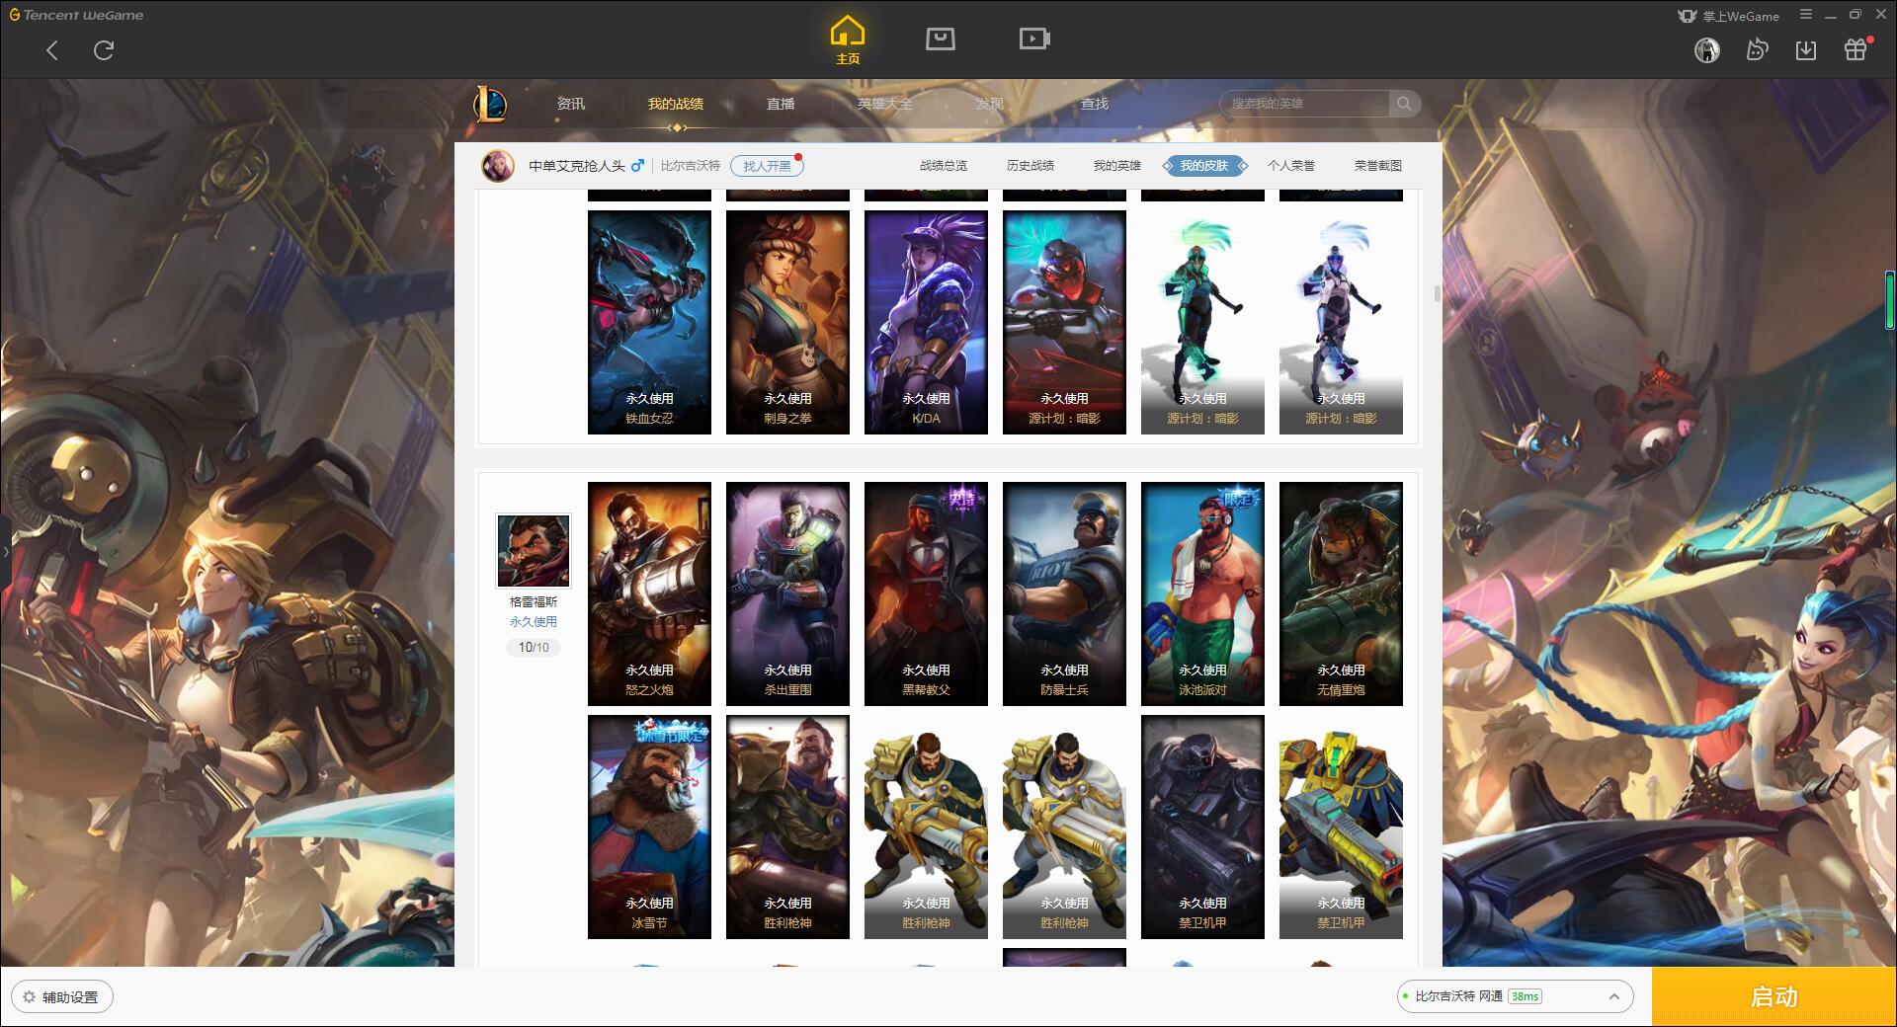1897x1027 pixels.
Task: Click the 38ms latency indicator
Action: point(1525,996)
